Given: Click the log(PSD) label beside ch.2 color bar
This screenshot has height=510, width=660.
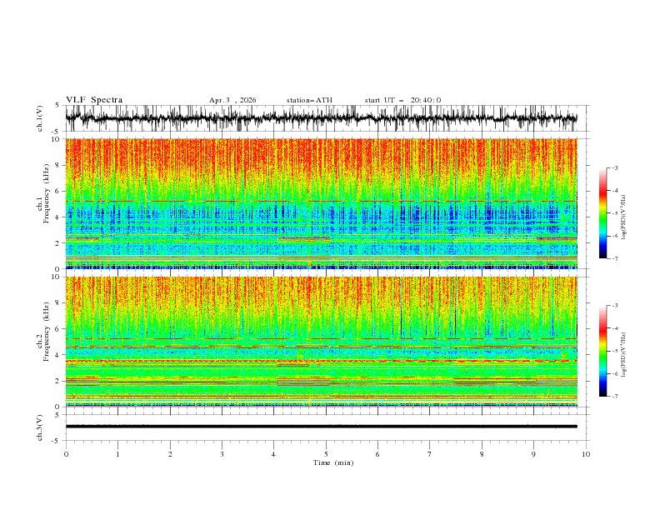Looking at the screenshot, I should [625, 354].
